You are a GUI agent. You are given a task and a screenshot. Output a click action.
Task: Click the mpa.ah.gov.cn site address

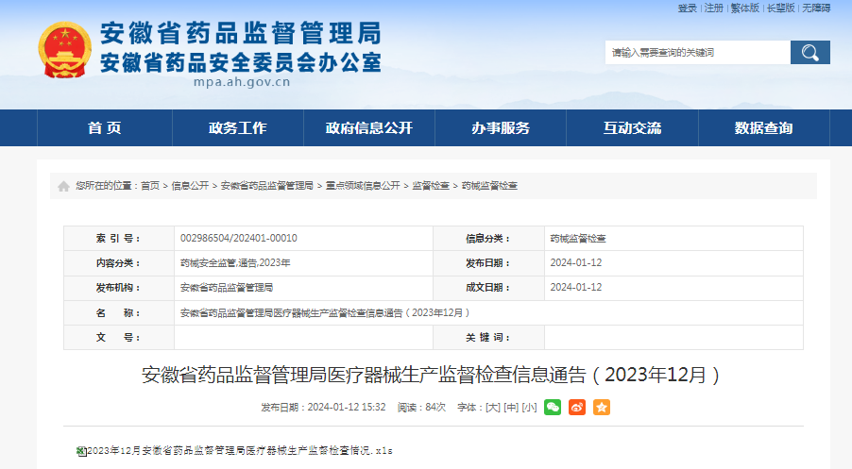click(x=242, y=82)
